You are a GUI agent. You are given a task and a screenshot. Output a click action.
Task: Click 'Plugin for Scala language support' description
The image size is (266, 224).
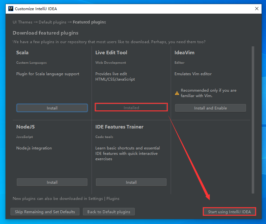point(48,74)
